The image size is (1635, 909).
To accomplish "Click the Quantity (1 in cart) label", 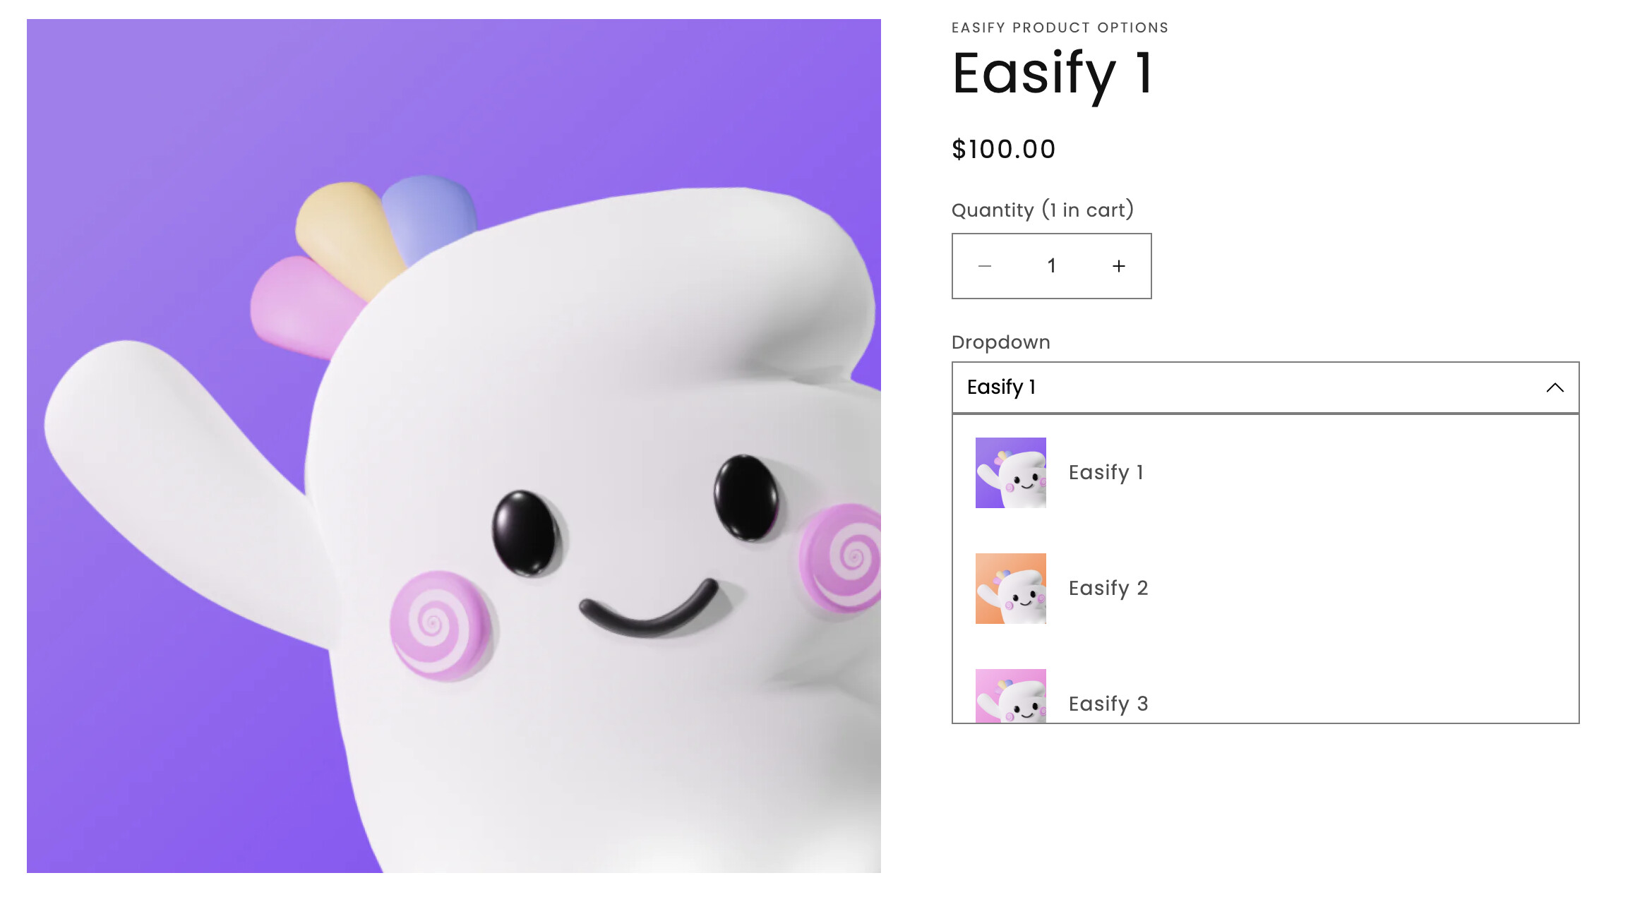I will pyautogui.click(x=1043, y=210).
